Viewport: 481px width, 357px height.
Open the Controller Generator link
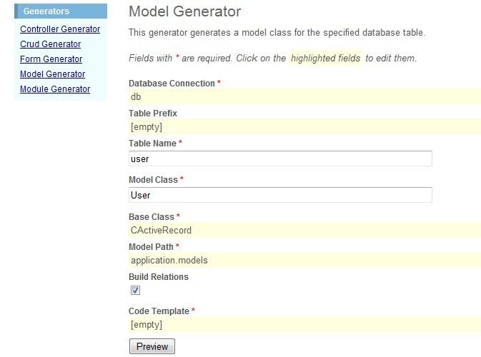pyautogui.click(x=60, y=29)
